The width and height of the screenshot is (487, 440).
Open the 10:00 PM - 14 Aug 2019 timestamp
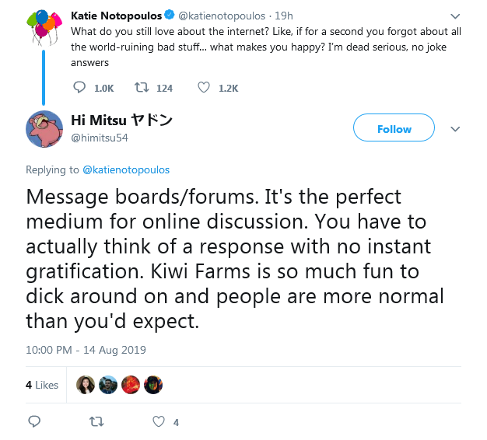86,350
